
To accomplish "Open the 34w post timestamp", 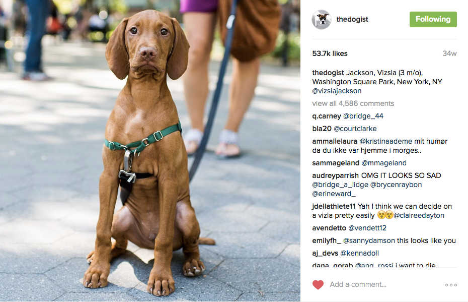I will click(x=449, y=53).
